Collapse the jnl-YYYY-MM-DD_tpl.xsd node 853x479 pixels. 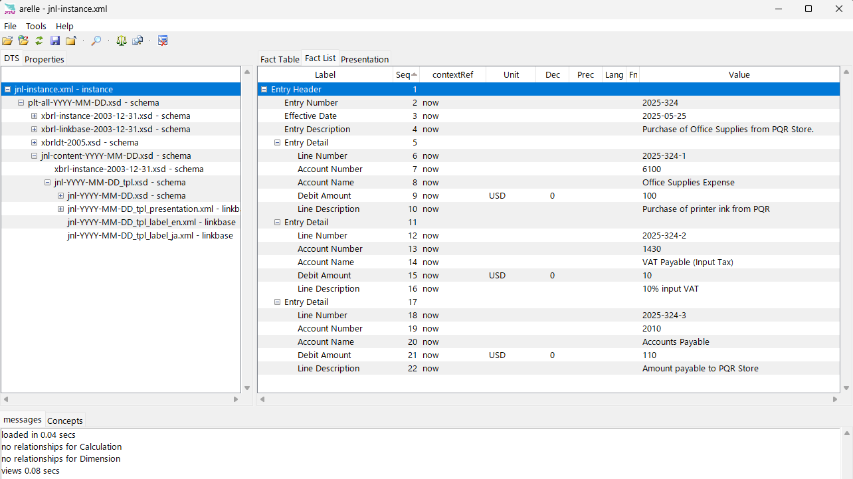[47, 182]
